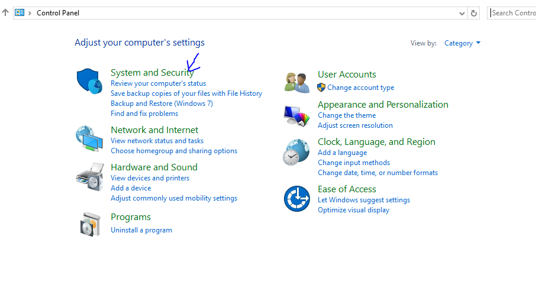Click Change the theme link
Viewport: 536px width, 294px height.
pyautogui.click(x=347, y=115)
